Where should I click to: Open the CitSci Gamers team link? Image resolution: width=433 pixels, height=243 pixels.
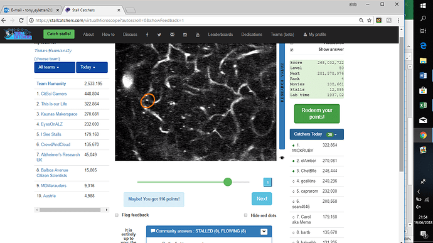(x=54, y=94)
